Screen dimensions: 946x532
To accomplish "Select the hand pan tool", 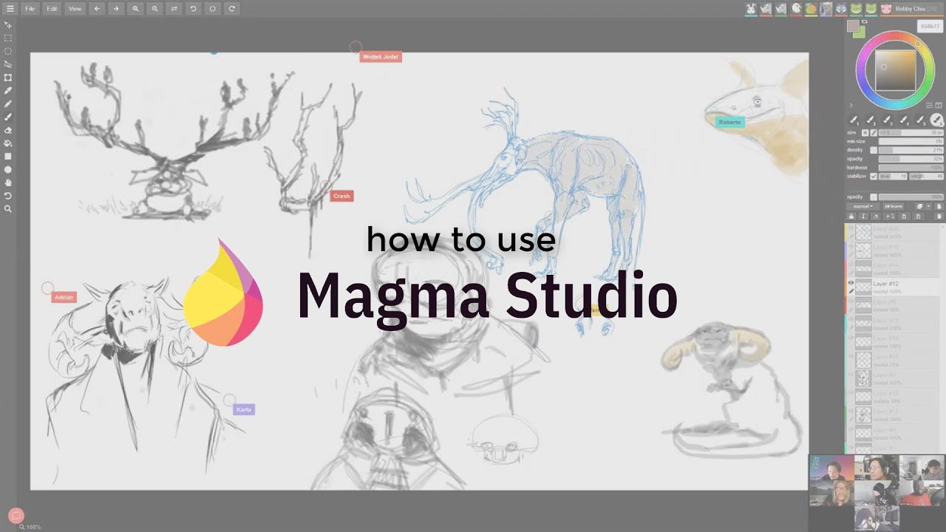I will coord(8,183).
